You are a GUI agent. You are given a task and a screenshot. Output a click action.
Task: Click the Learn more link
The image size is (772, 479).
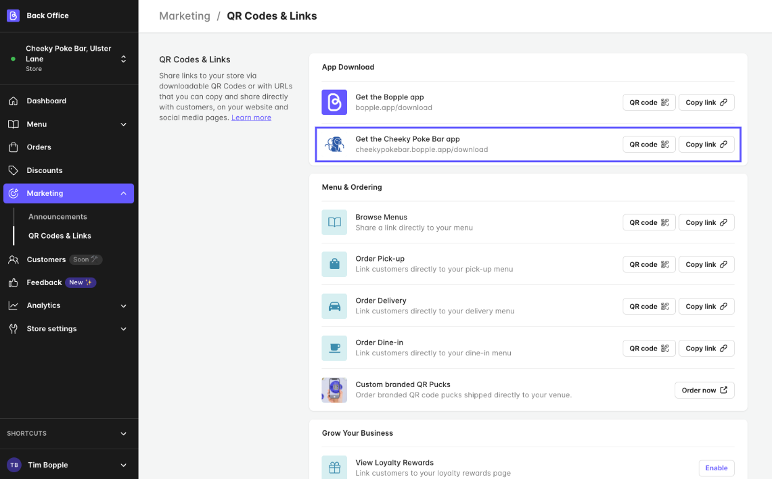coord(251,117)
